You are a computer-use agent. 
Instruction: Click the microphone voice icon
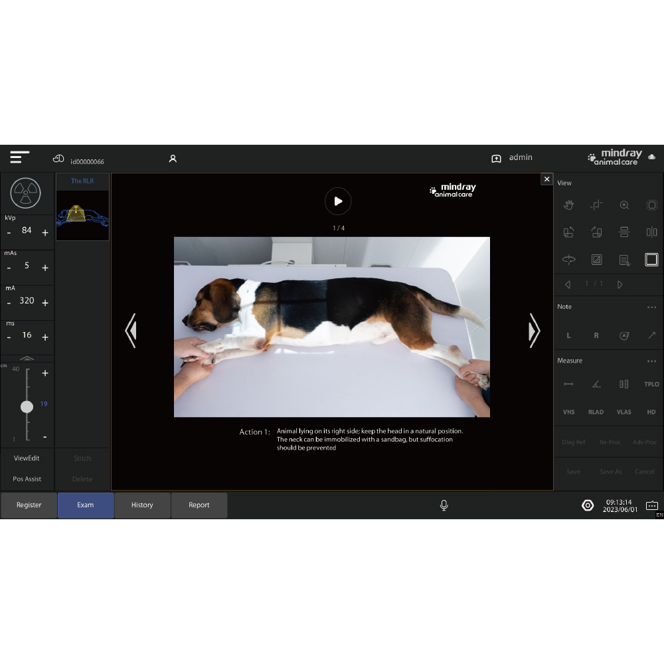click(444, 505)
